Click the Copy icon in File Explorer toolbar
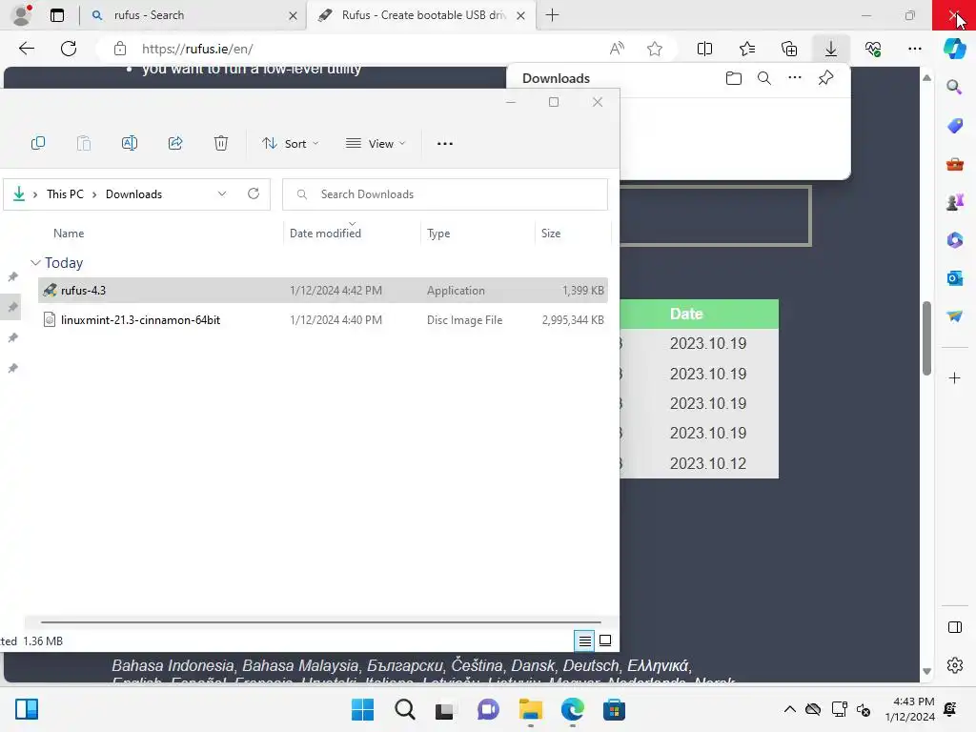 pos(38,143)
